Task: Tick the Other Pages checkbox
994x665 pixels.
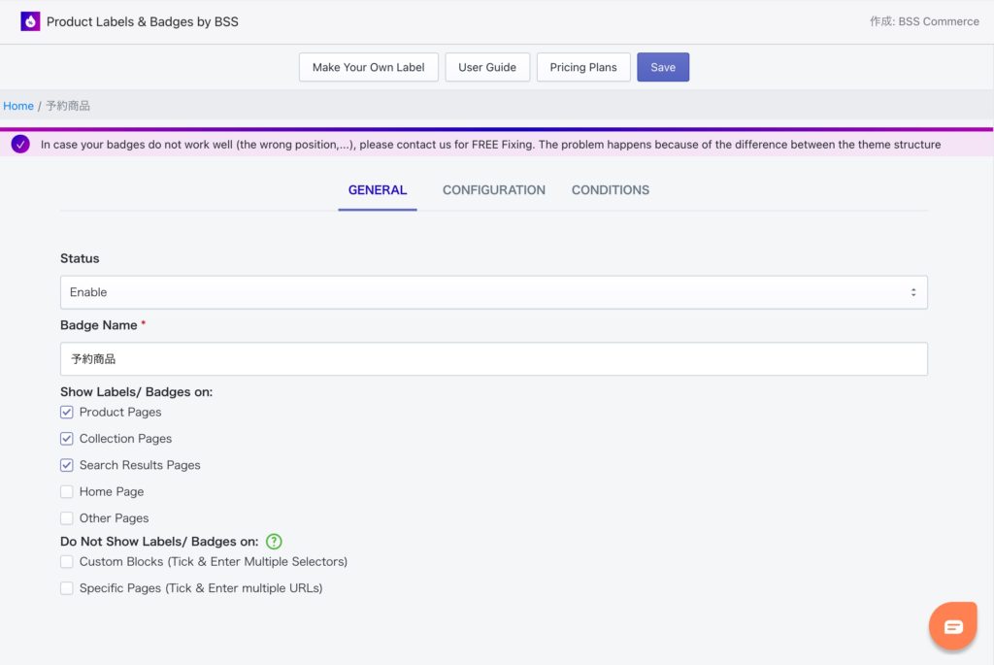Action: click(67, 518)
